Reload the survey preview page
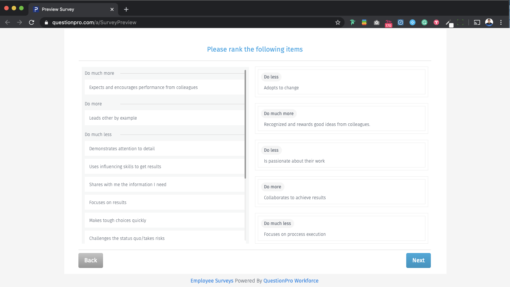This screenshot has width=510, height=287. [x=32, y=22]
